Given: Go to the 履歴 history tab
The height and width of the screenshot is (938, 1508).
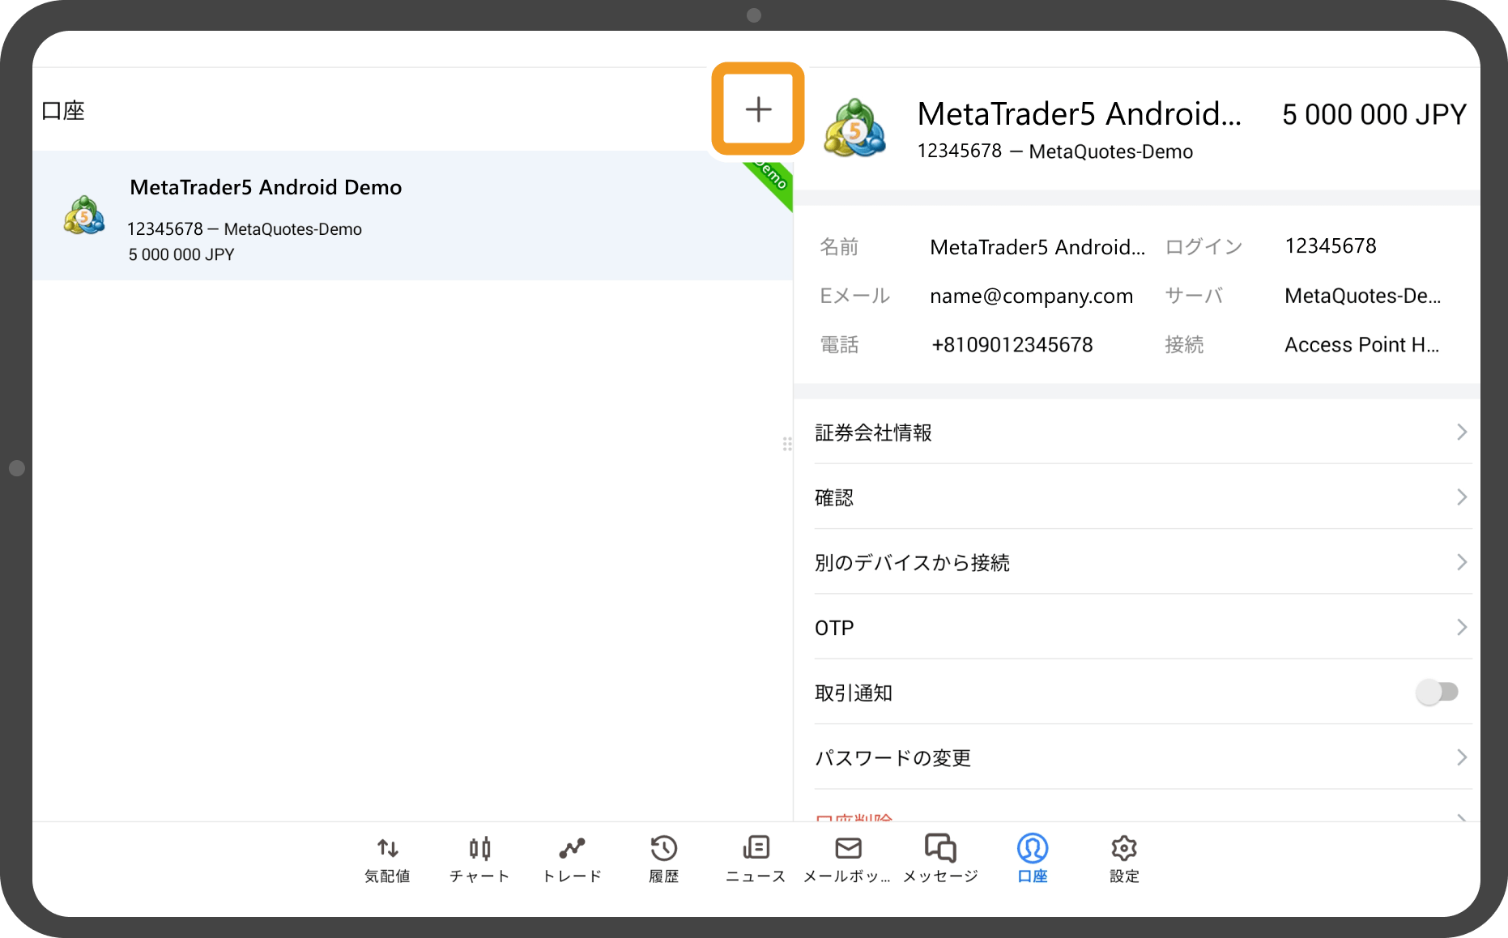Looking at the screenshot, I should pos(663,859).
